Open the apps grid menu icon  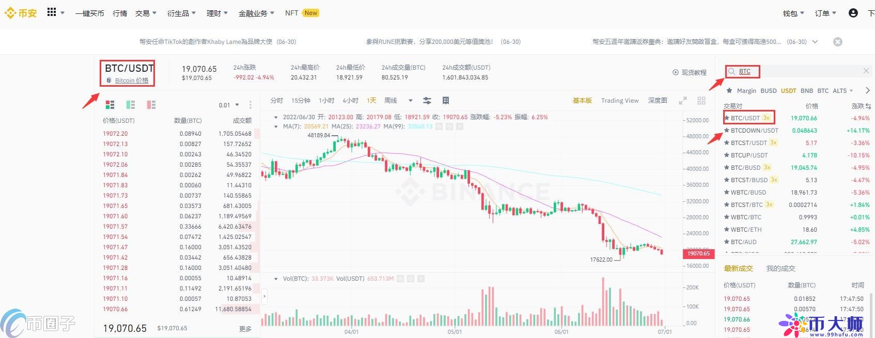point(51,12)
